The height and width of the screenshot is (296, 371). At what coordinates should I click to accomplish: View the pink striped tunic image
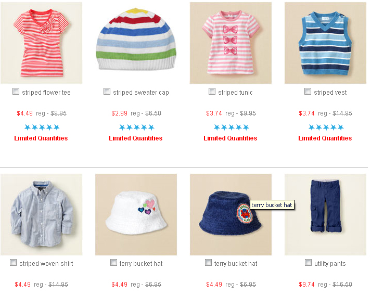231,43
